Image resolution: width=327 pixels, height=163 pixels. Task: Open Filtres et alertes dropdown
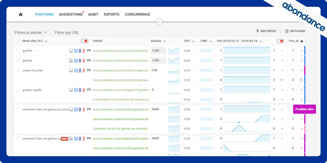click(31, 33)
